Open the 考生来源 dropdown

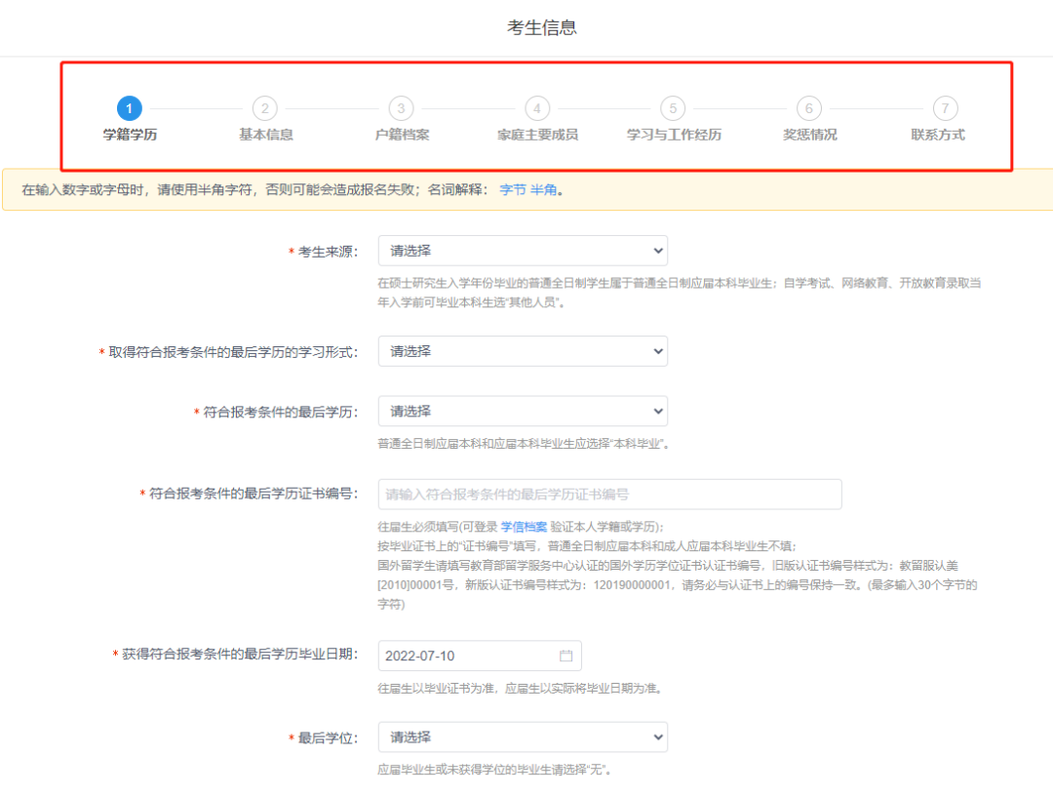click(523, 251)
